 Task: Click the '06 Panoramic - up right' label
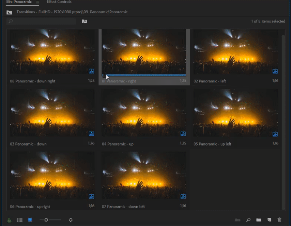30,207
